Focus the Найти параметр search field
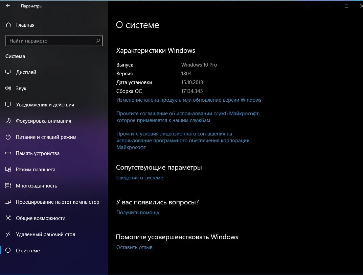Image resolution: width=363 pixels, height=275 pixels. pos(54,41)
